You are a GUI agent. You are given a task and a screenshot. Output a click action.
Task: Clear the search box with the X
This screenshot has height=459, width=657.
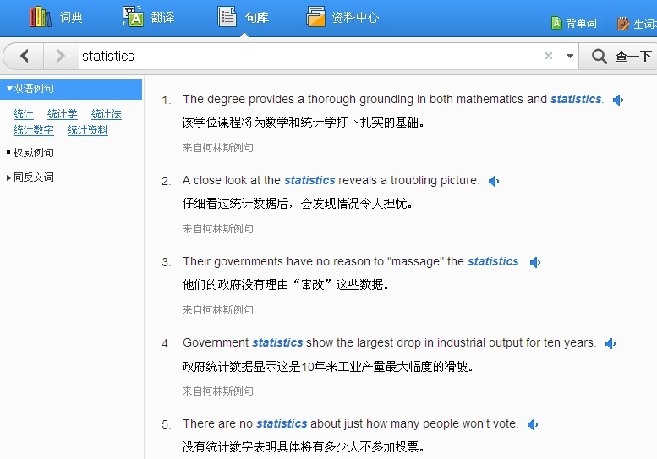point(549,56)
